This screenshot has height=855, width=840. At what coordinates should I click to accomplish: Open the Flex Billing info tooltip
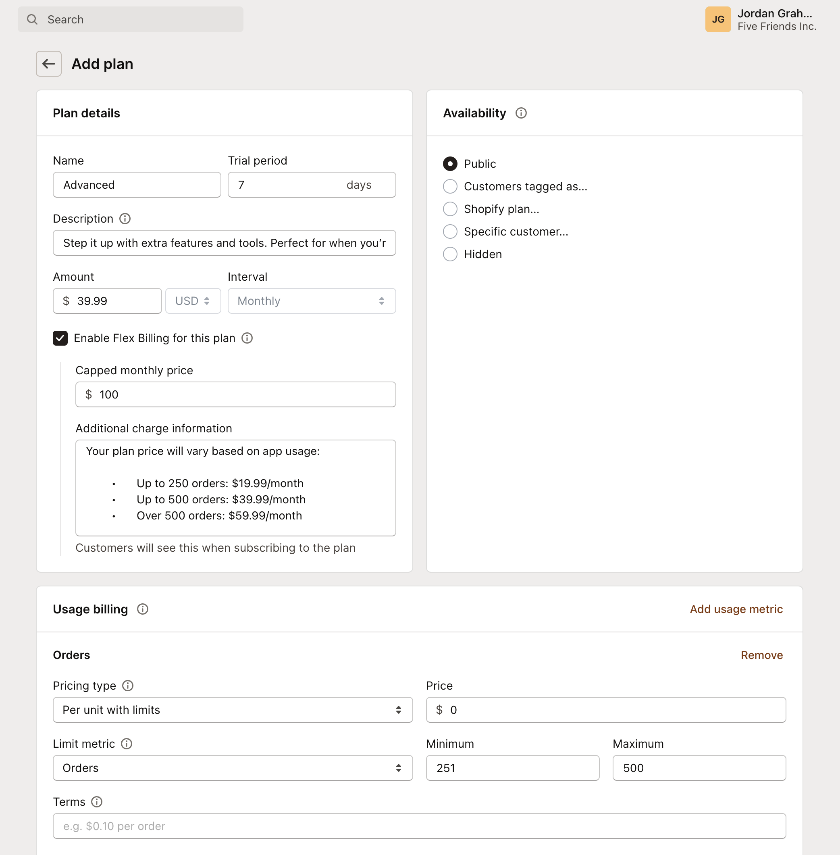pos(247,338)
